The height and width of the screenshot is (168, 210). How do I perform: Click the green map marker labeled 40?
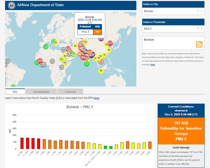pyautogui.click(x=46, y=46)
